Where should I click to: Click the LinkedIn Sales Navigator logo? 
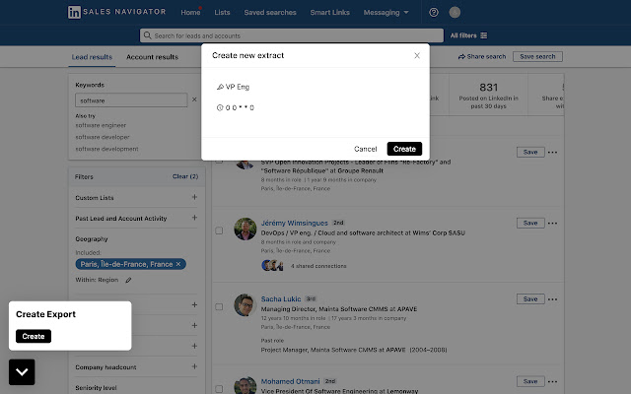(x=116, y=12)
